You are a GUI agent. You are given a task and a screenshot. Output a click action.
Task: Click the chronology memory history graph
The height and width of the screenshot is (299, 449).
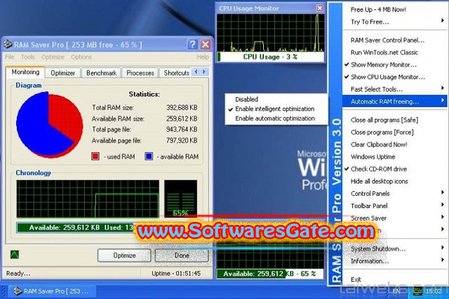click(x=88, y=199)
